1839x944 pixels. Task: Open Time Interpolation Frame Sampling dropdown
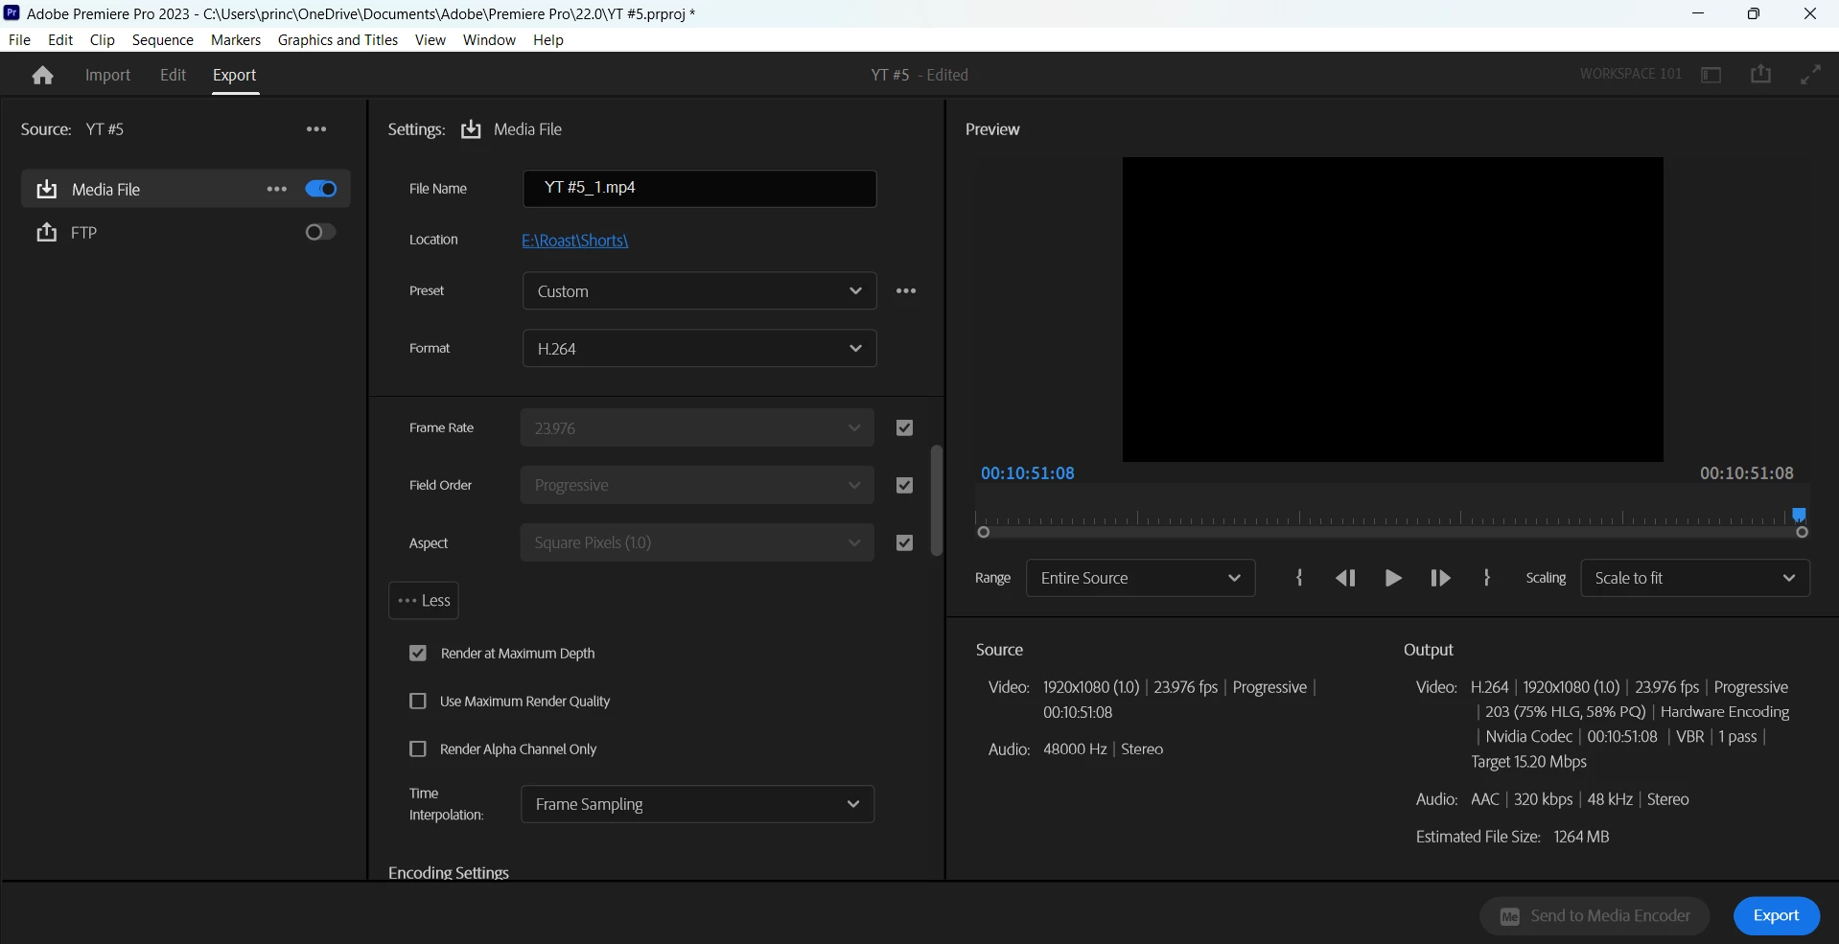[x=697, y=805]
